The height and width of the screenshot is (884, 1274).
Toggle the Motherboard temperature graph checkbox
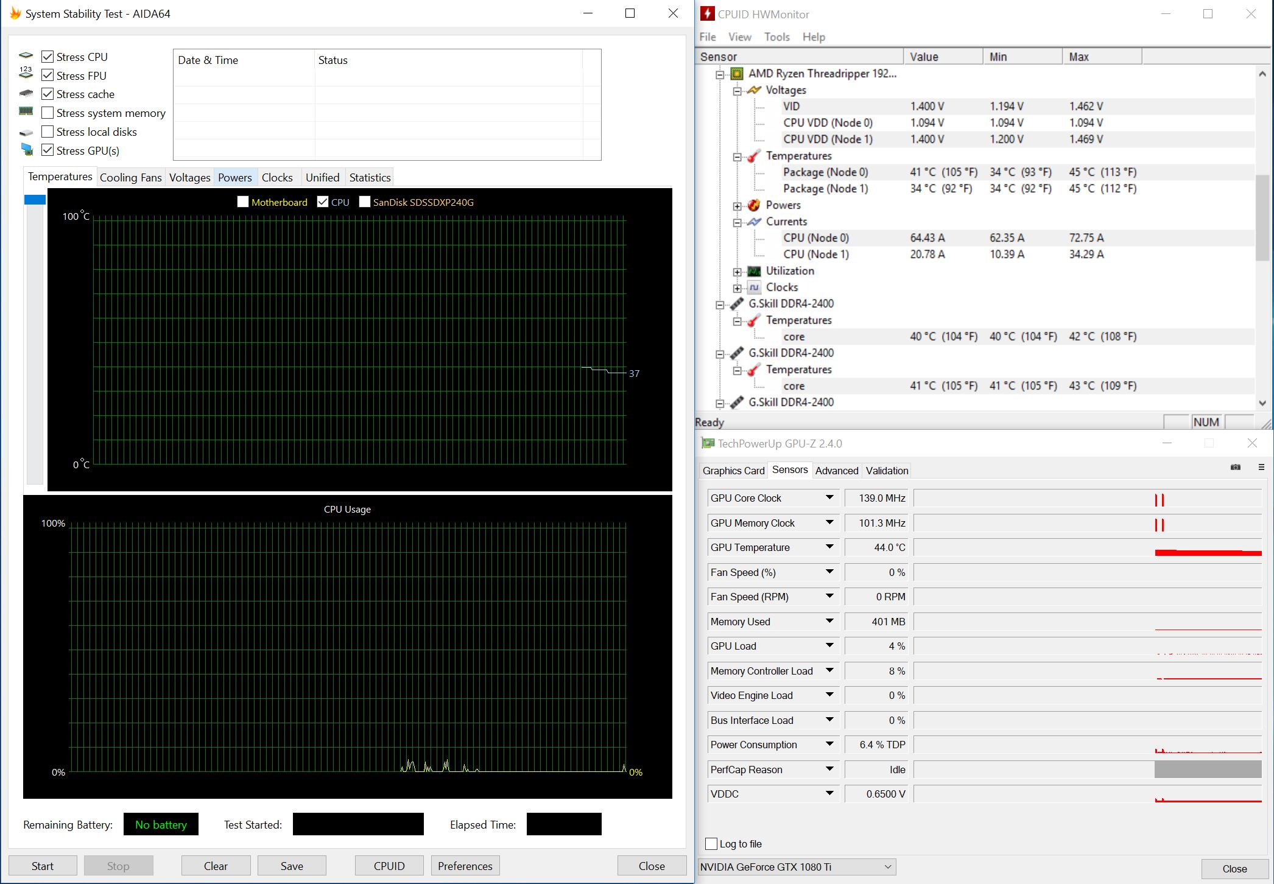(243, 202)
